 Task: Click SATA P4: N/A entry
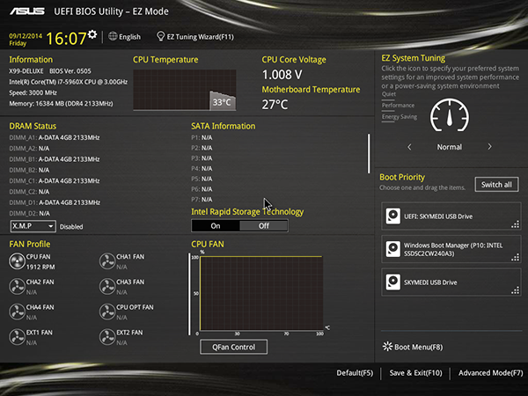pos(202,168)
